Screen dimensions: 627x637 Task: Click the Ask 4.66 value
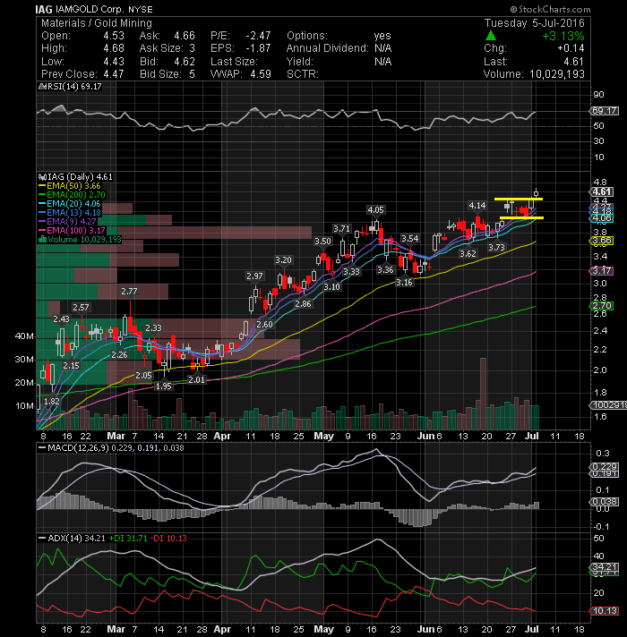185,36
